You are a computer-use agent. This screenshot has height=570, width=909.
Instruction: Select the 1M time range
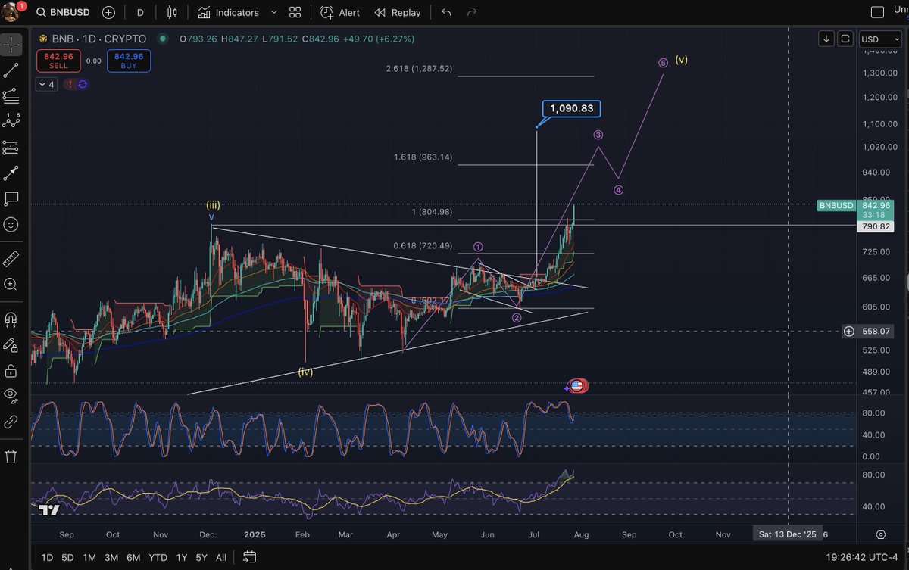click(89, 558)
